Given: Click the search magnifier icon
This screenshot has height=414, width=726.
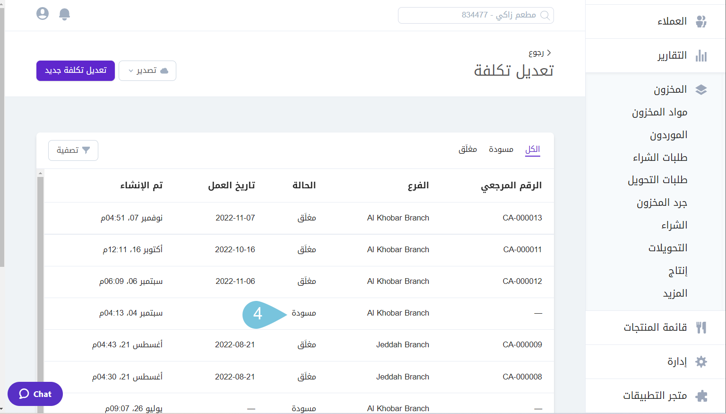Looking at the screenshot, I should [x=545, y=15].
